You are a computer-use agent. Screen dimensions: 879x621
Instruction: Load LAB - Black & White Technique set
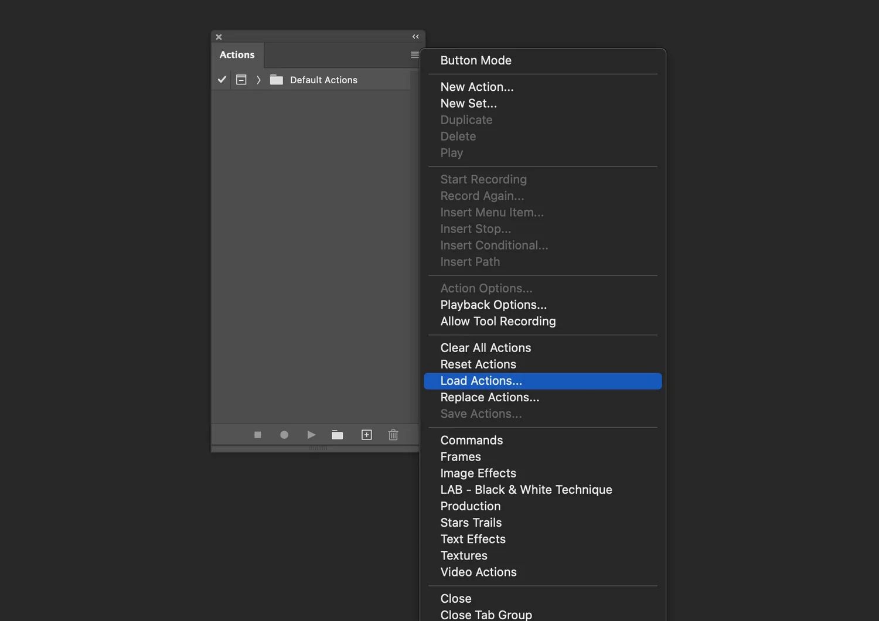tap(543, 489)
